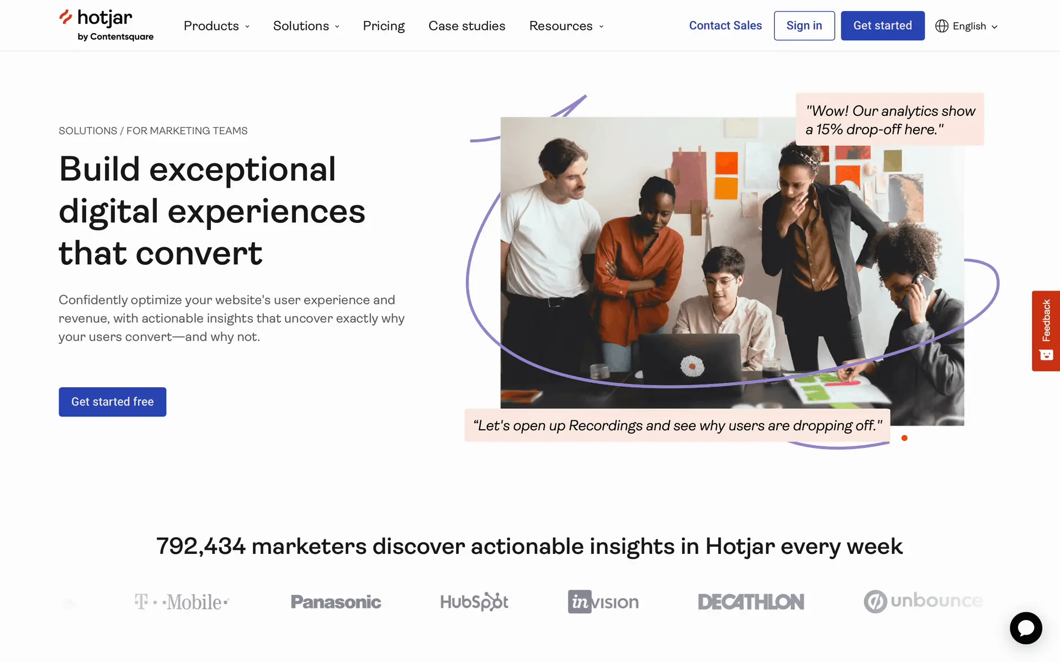This screenshot has height=662, width=1060.
Task: Open the chat bubble widget
Action: (1025, 628)
